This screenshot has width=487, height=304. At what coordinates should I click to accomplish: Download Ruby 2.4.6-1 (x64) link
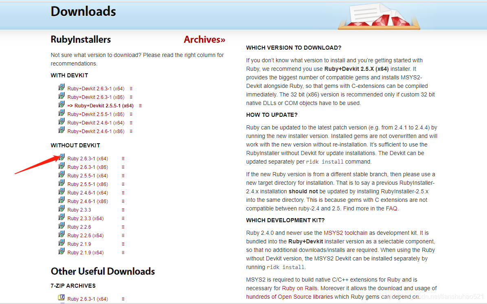88,193
